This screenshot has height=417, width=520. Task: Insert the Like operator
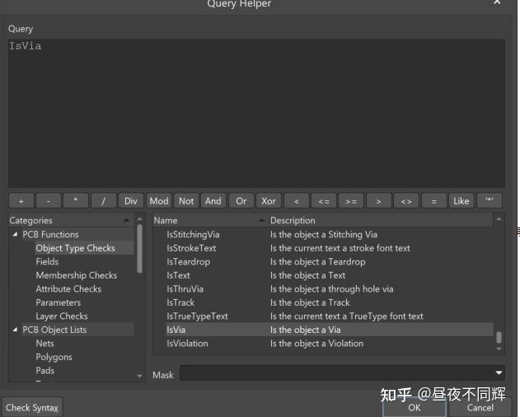coord(461,201)
